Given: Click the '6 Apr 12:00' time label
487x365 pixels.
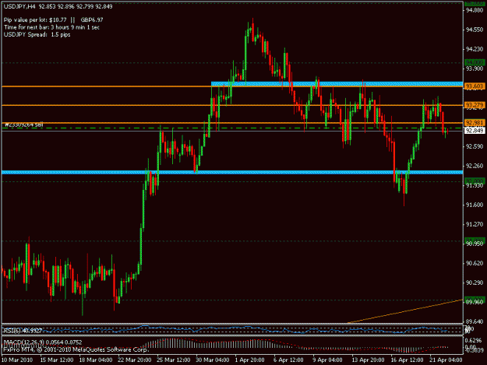Looking at the screenshot, I should coord(288,360).
